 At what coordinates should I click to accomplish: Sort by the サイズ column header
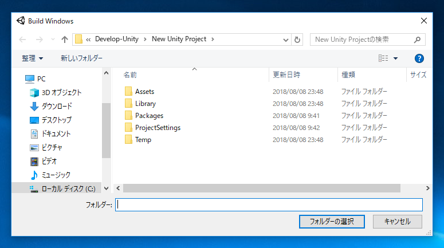(418, 74)
